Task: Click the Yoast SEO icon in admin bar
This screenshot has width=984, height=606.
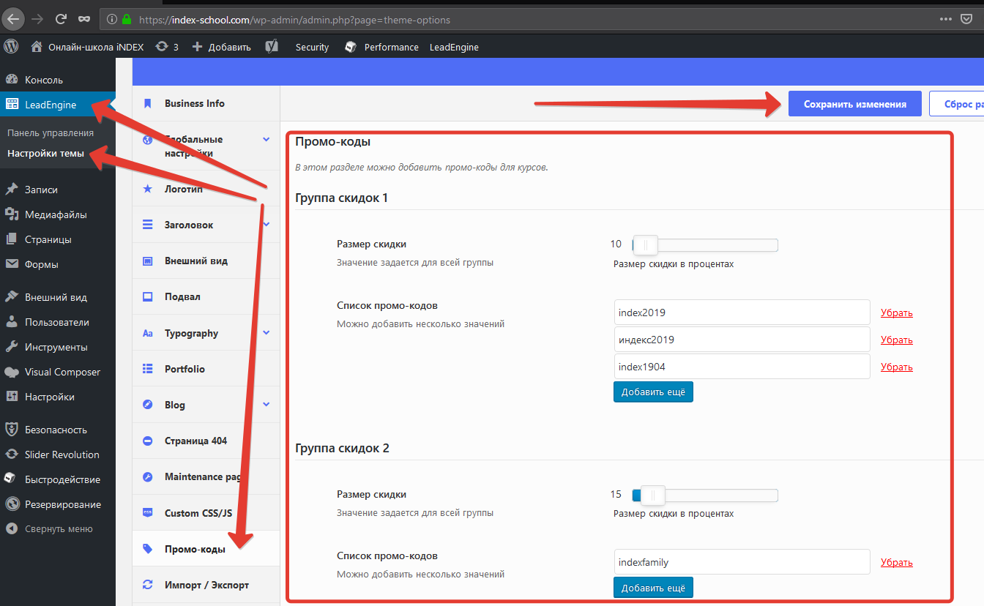Action: pos(272,47)
